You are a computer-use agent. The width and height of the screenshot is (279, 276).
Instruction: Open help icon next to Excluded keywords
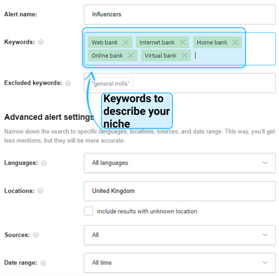pyautogui.click(x=68, y=83)
